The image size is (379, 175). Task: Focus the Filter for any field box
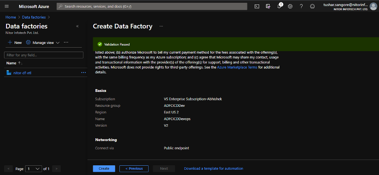pyautogui.click(x=44, y=55)
